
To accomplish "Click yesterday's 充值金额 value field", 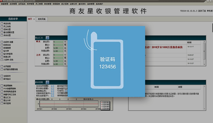I will tap(58, 51).
